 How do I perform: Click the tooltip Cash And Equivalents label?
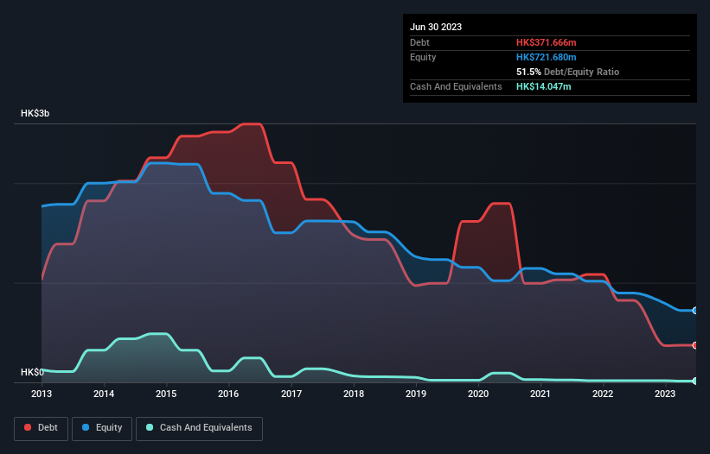pos(456,86)
